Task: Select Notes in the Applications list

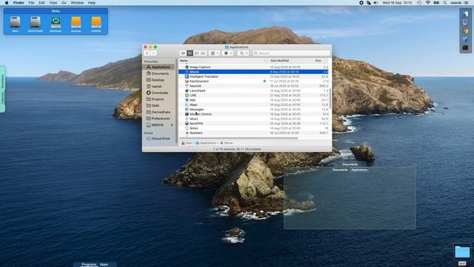Action: 253,128
